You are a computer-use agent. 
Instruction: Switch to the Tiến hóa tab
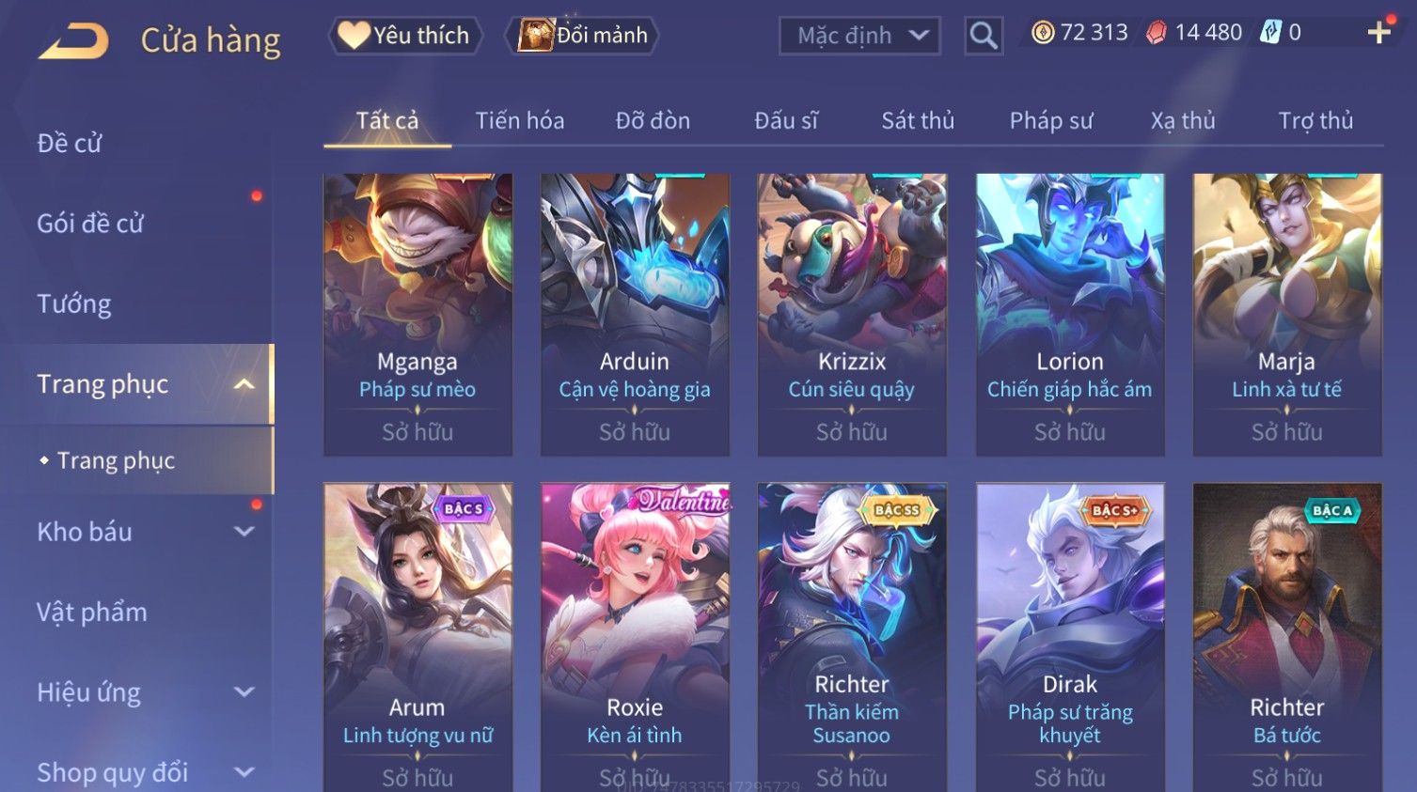tap(520, 120)
